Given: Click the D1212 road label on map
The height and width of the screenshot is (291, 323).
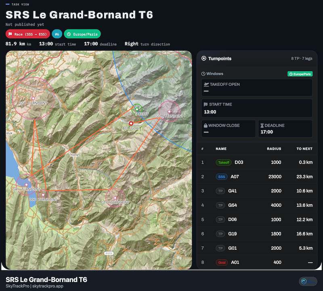Looking at the screenshot, I should tap(109, 253).
